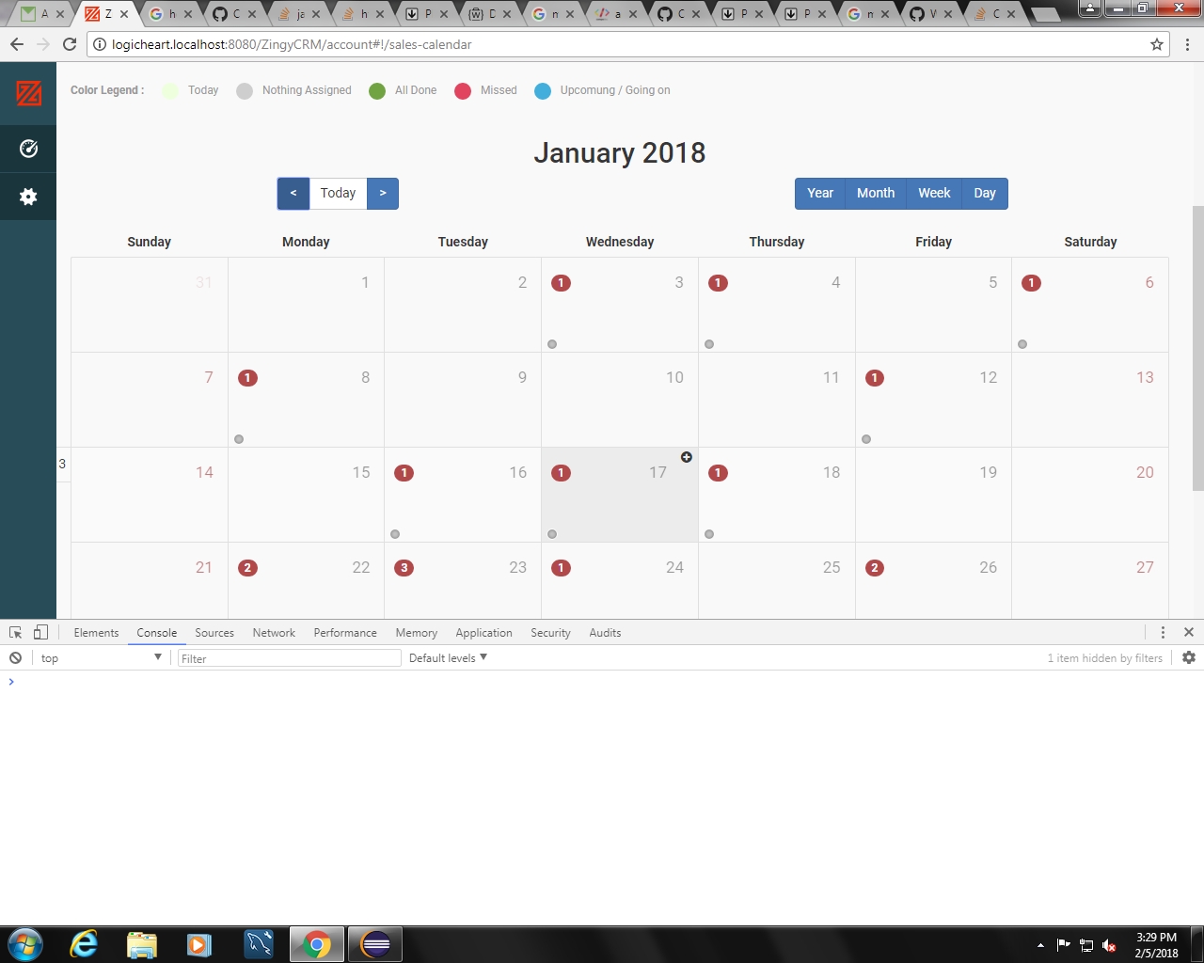Open the DevTools three-dot menu
Image resolution: width=1204 pixels, height=963 pixels.
[1164, 632]
